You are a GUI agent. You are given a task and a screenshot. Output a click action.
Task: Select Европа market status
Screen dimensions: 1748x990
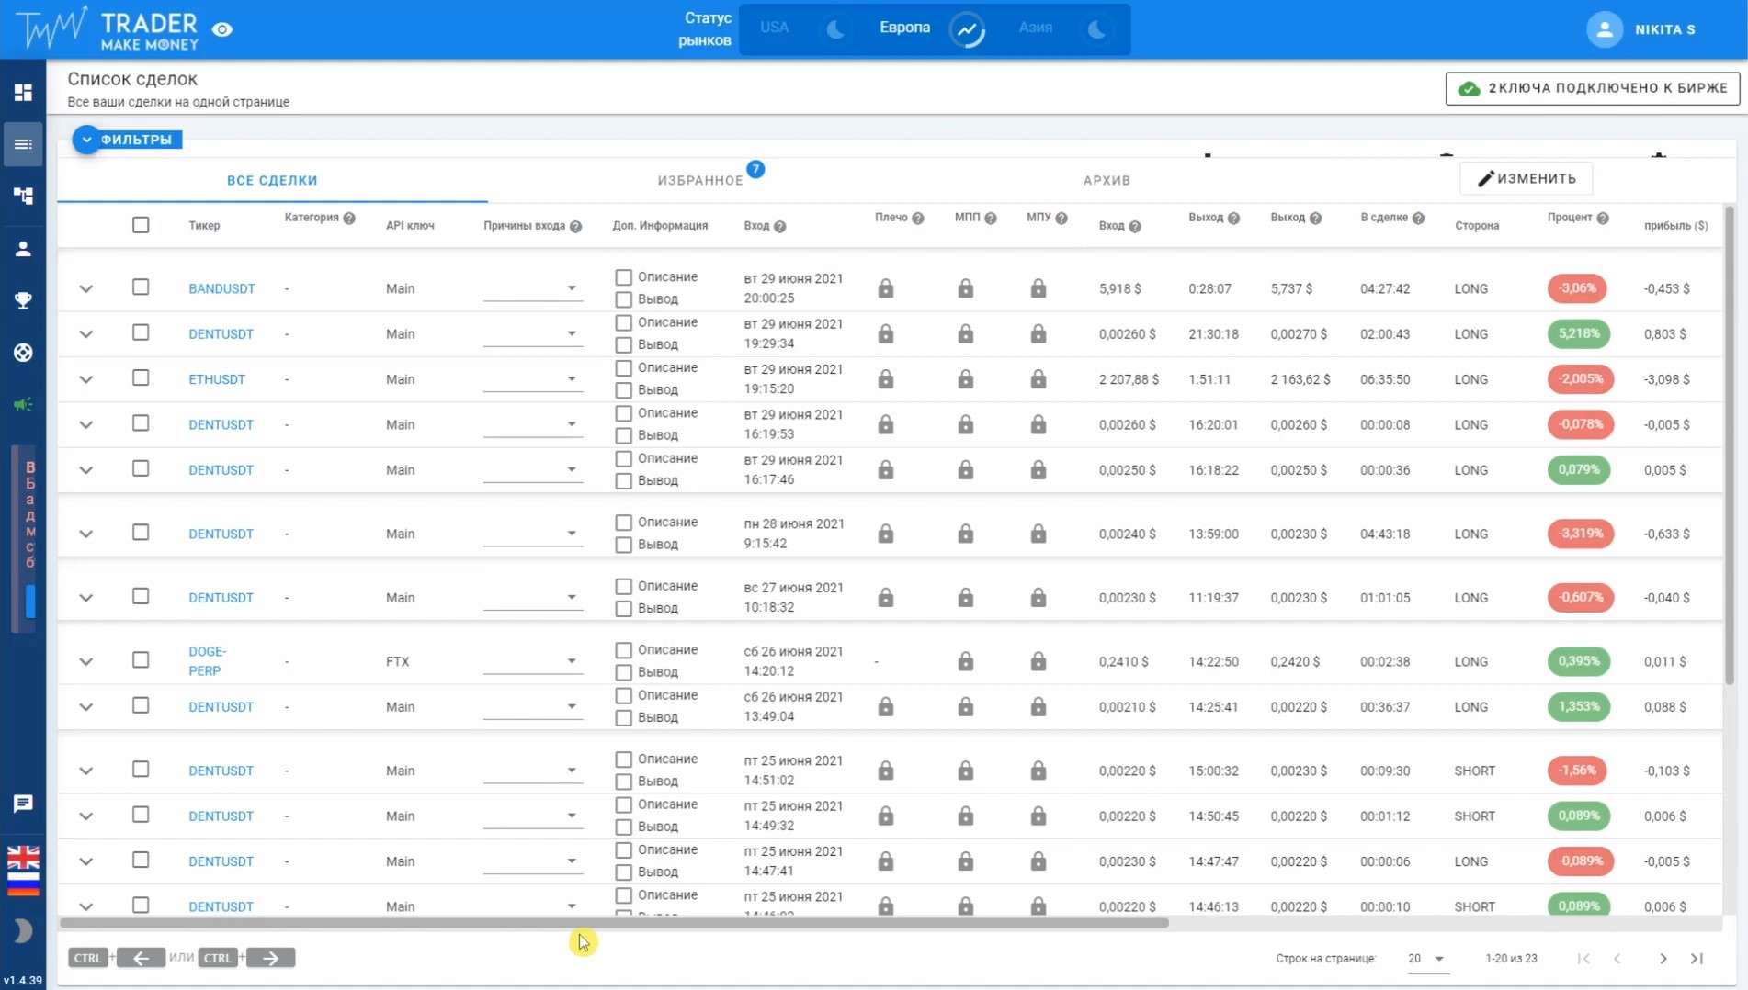904,28
